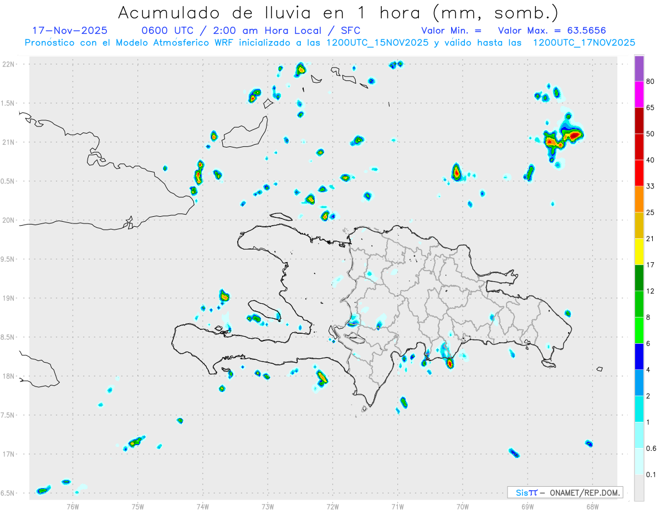This screenshot has width=665, height=514.
Task: Click the purple swatch atop the legend
Action: pos(639,69)
